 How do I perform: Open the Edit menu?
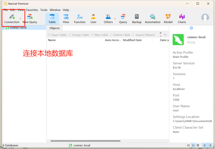pyautogui.click(x=13, y=10)
